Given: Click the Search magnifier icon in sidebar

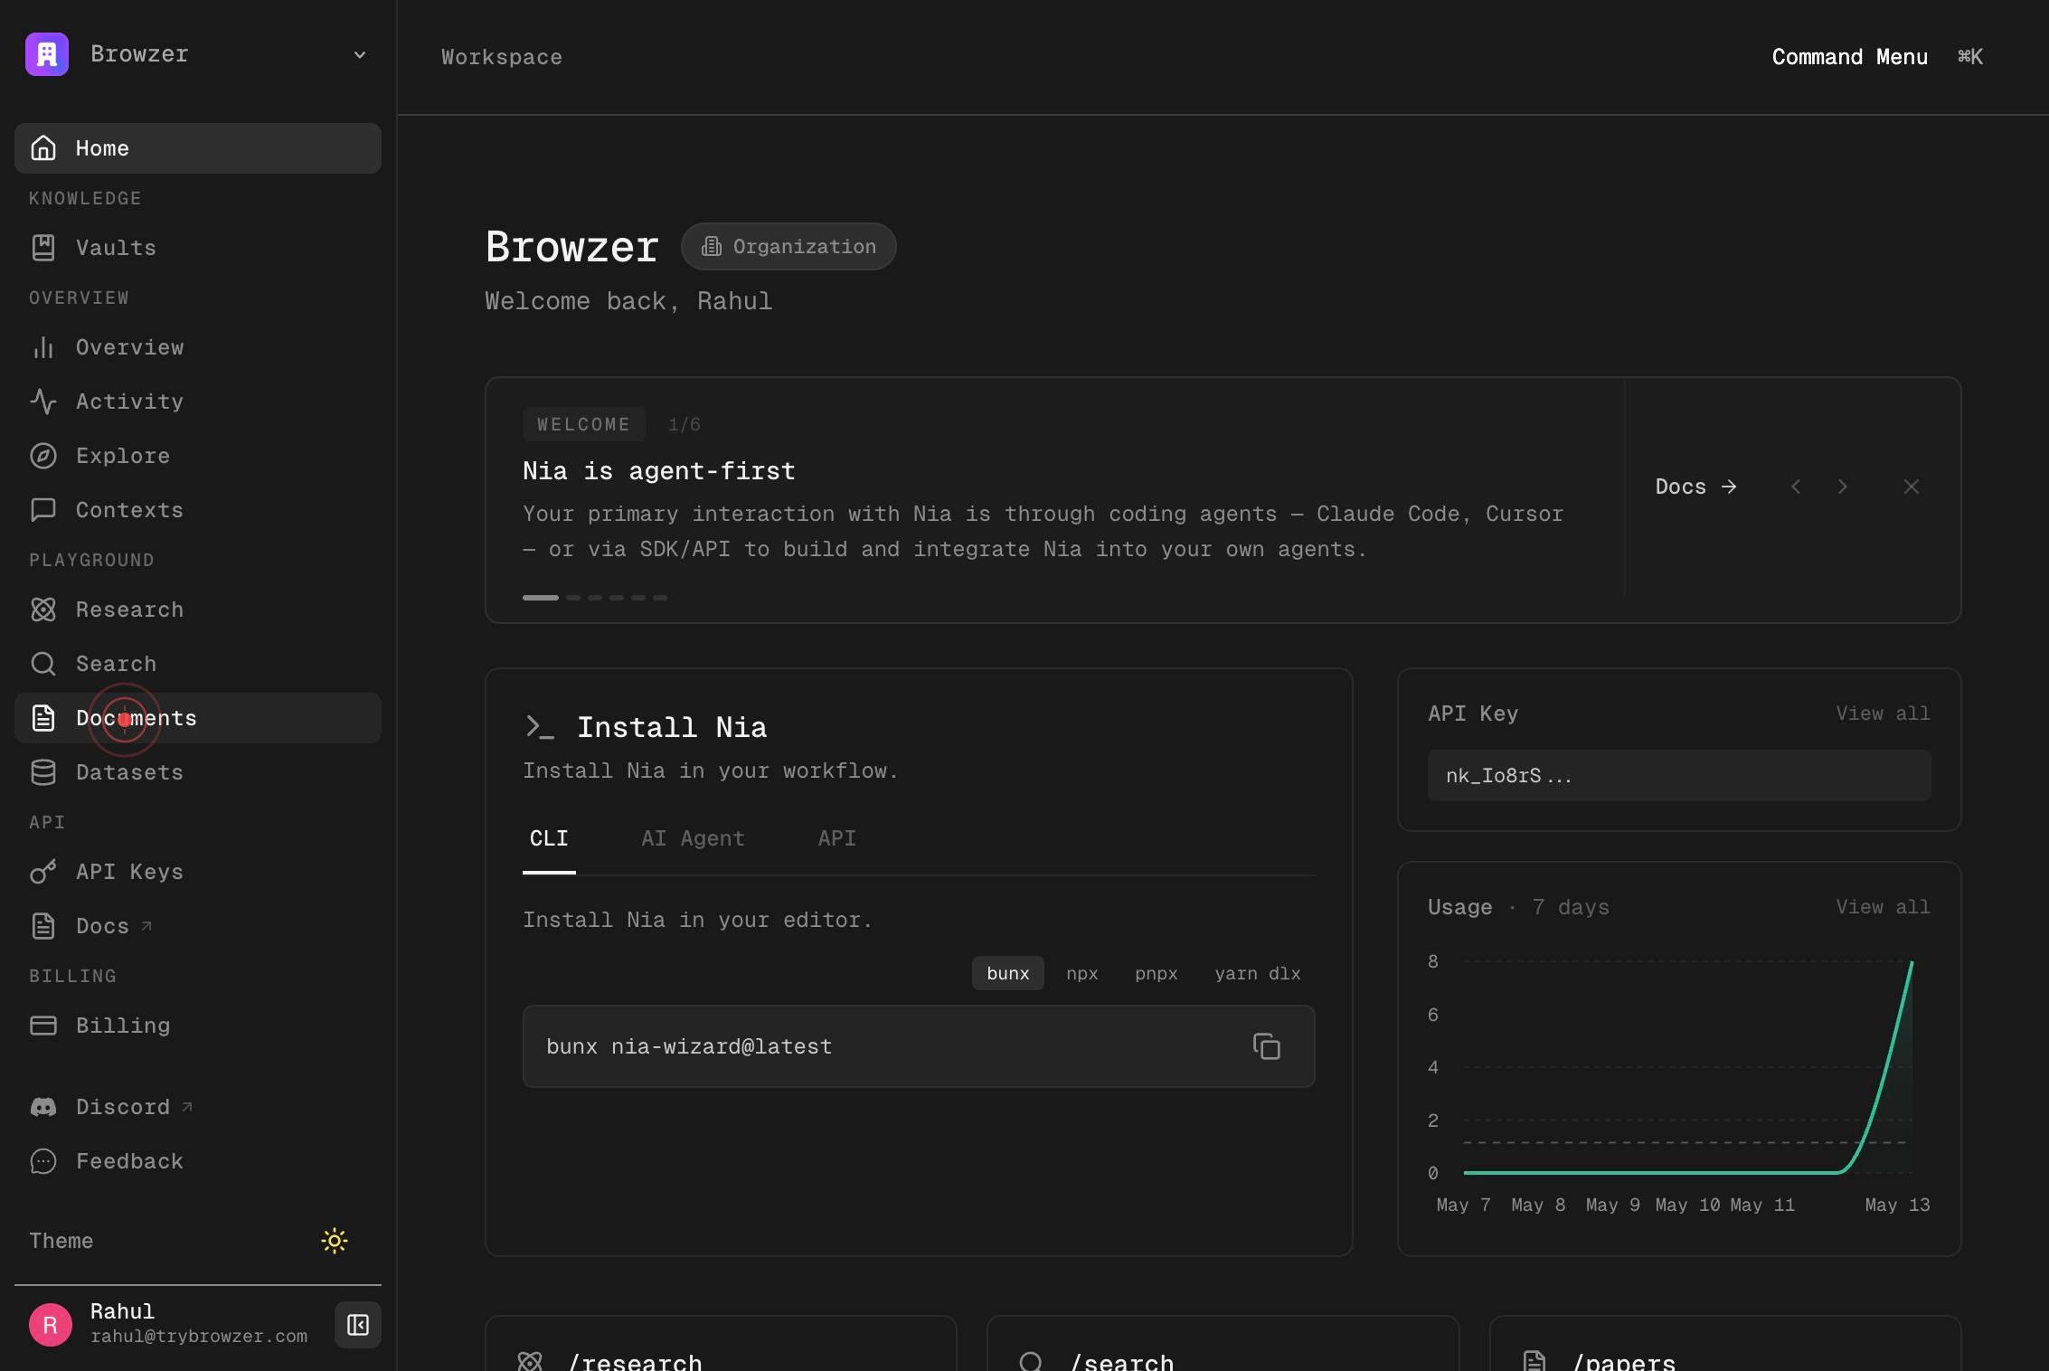Looking at the screenshot, I should [x=43, y=664].
